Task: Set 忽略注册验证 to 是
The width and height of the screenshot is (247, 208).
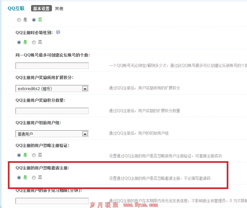Action: point(19,155)
